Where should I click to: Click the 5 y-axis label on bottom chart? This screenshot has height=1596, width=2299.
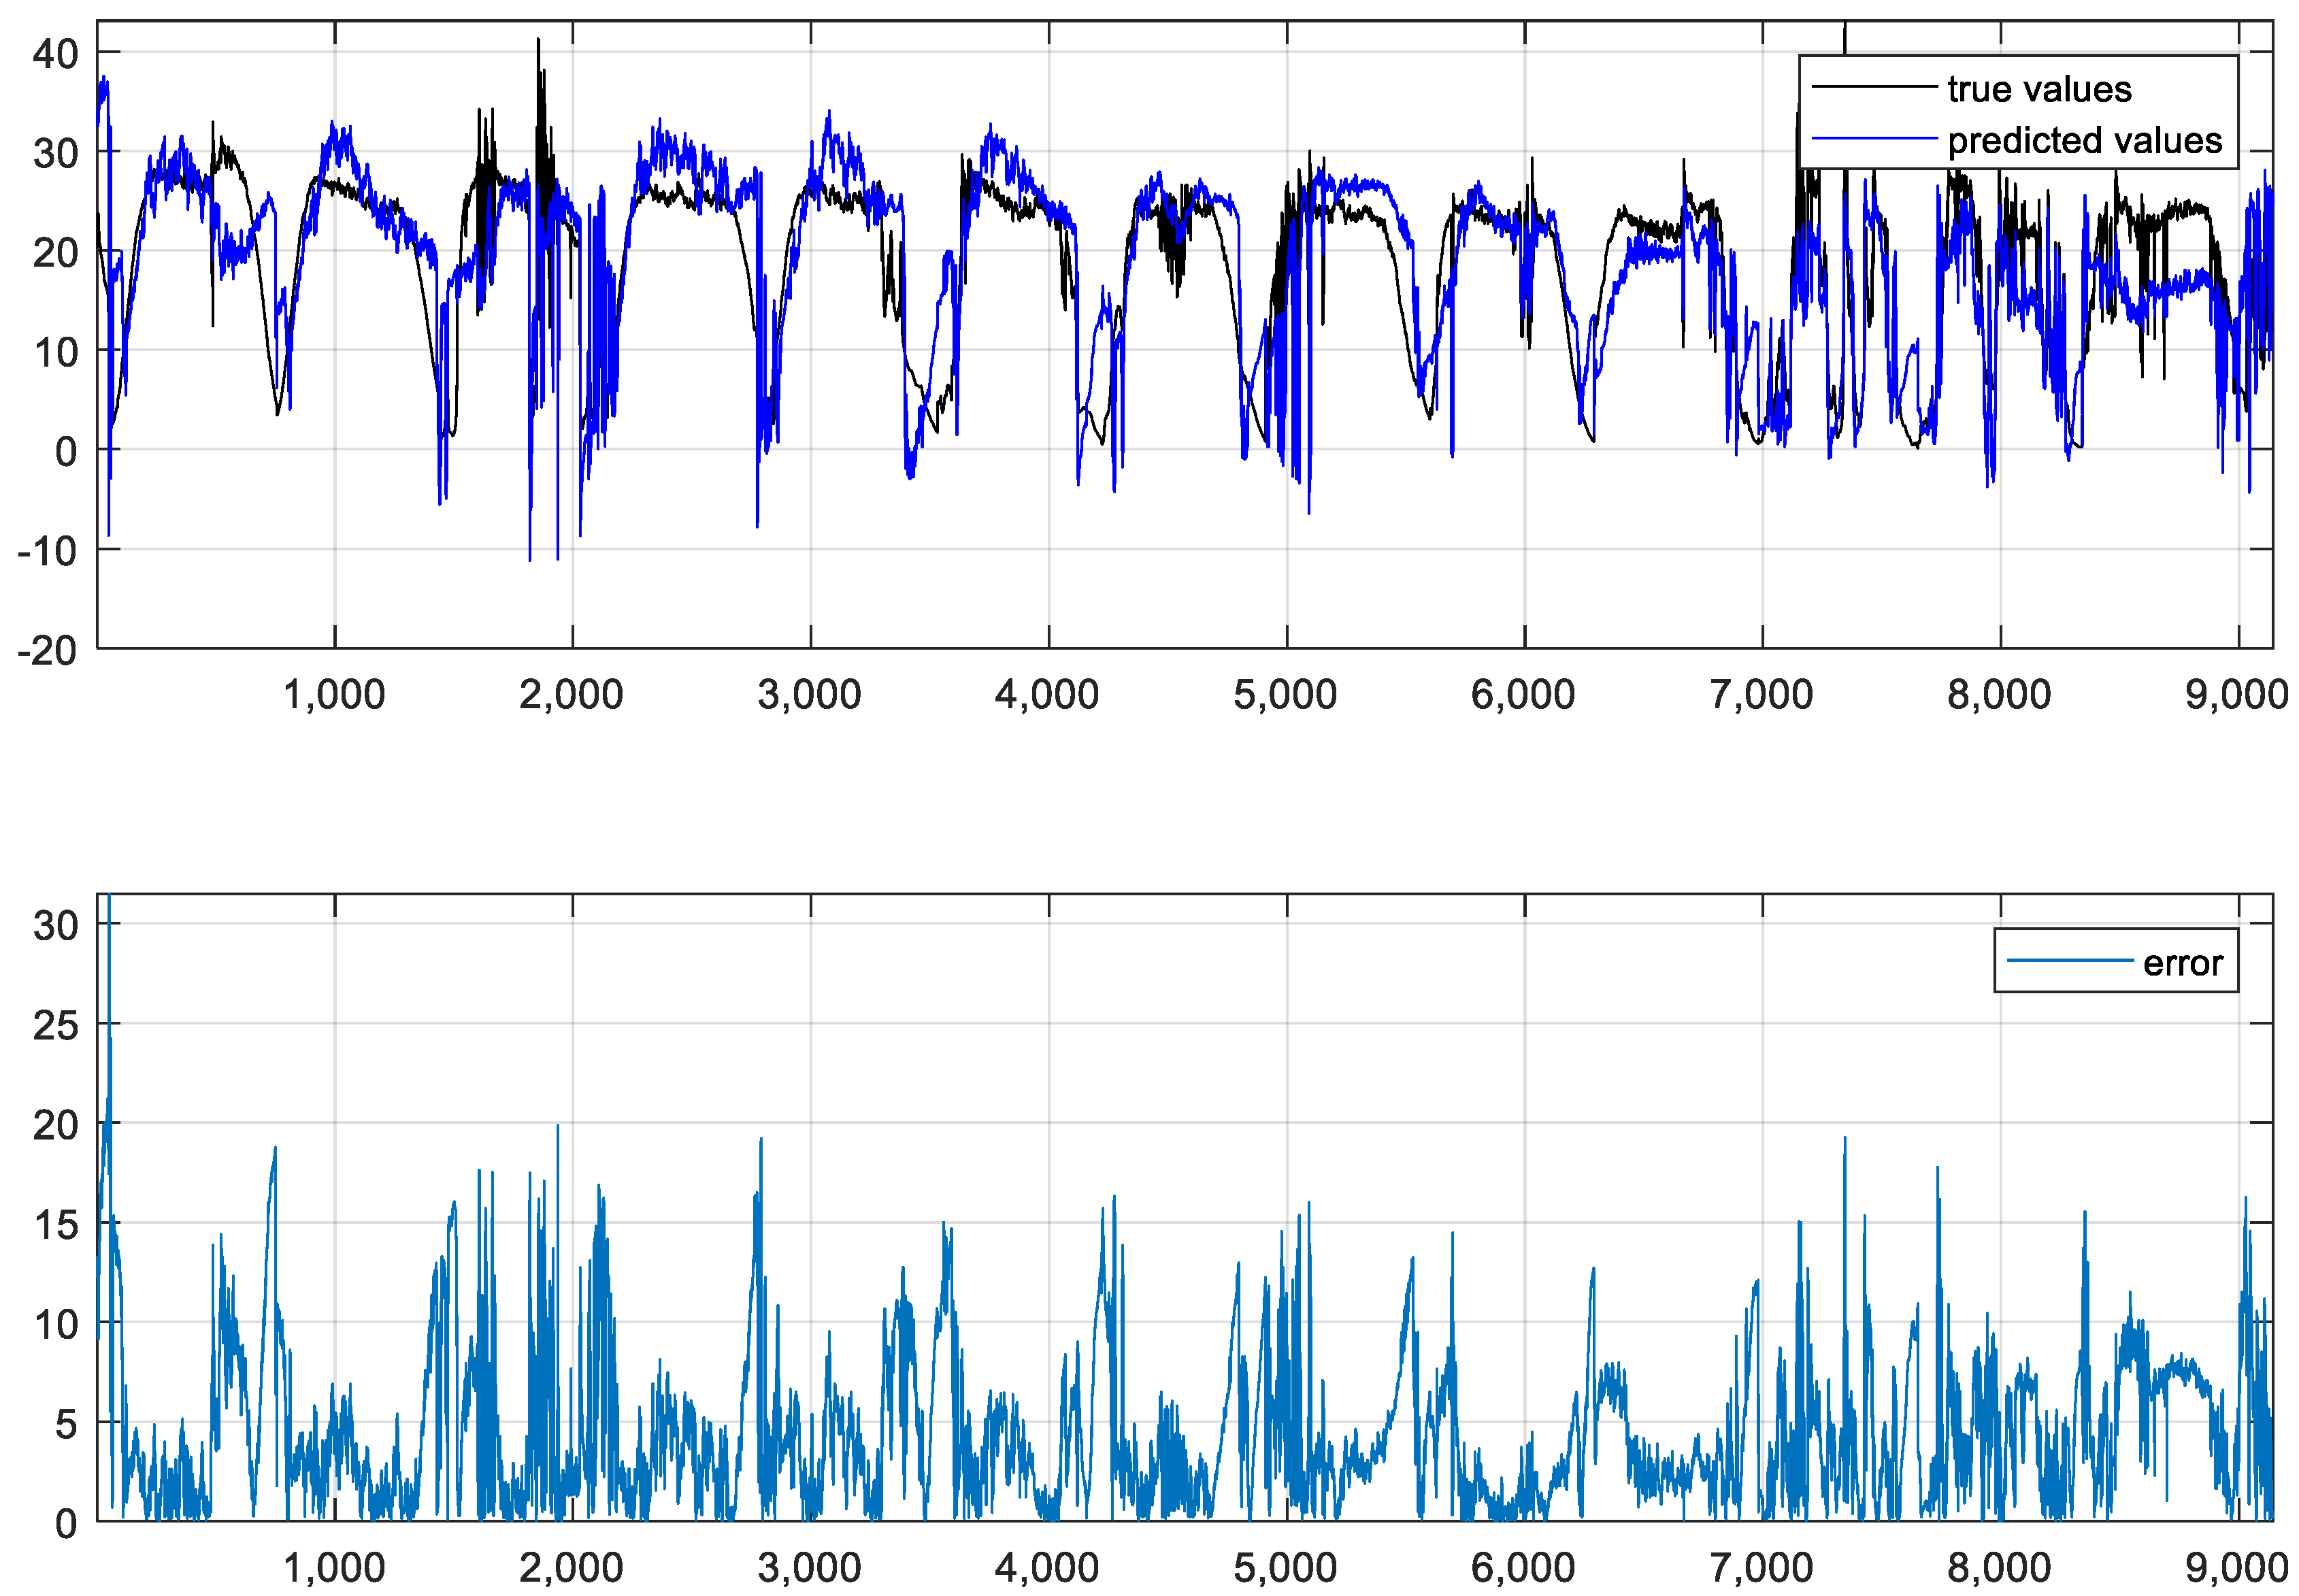[x=66, y=1425]
